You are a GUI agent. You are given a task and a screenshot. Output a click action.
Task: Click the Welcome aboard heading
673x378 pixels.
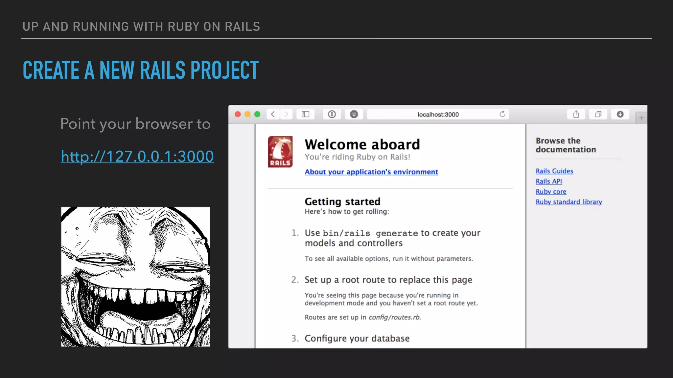pos(362,144)
